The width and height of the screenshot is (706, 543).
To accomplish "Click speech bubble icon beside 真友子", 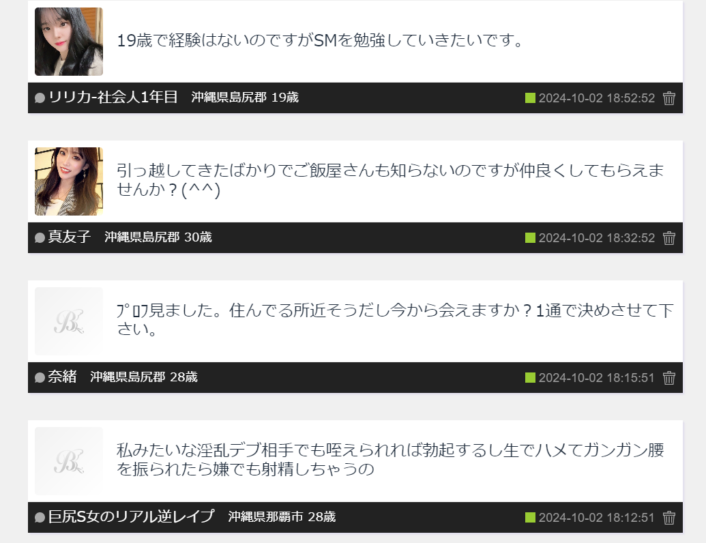I will coord(40,237).
